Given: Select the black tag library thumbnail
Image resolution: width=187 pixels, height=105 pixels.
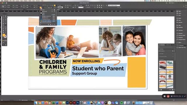Looking at the screenshot, I should (162, 67).
